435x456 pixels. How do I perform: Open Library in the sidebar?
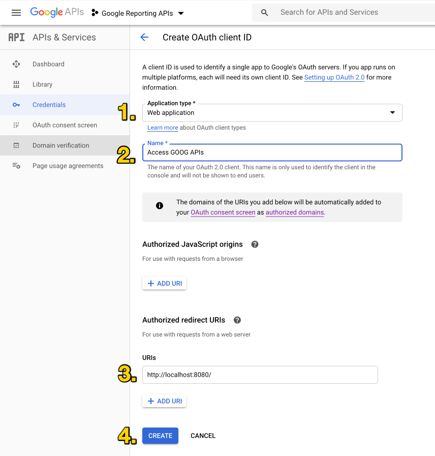[65, 84]
